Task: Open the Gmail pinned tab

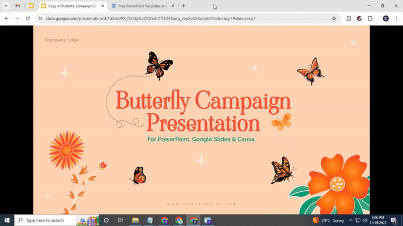Action: 18,6
